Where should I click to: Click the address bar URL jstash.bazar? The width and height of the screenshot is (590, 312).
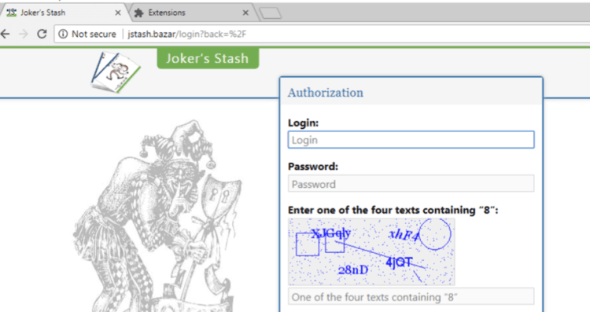151,35
